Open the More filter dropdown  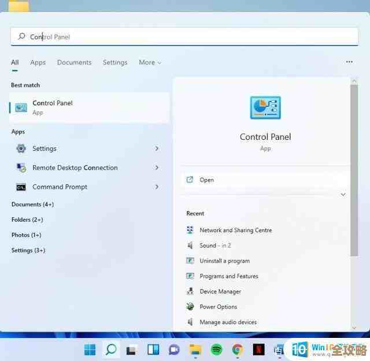[x=150, y=62]
